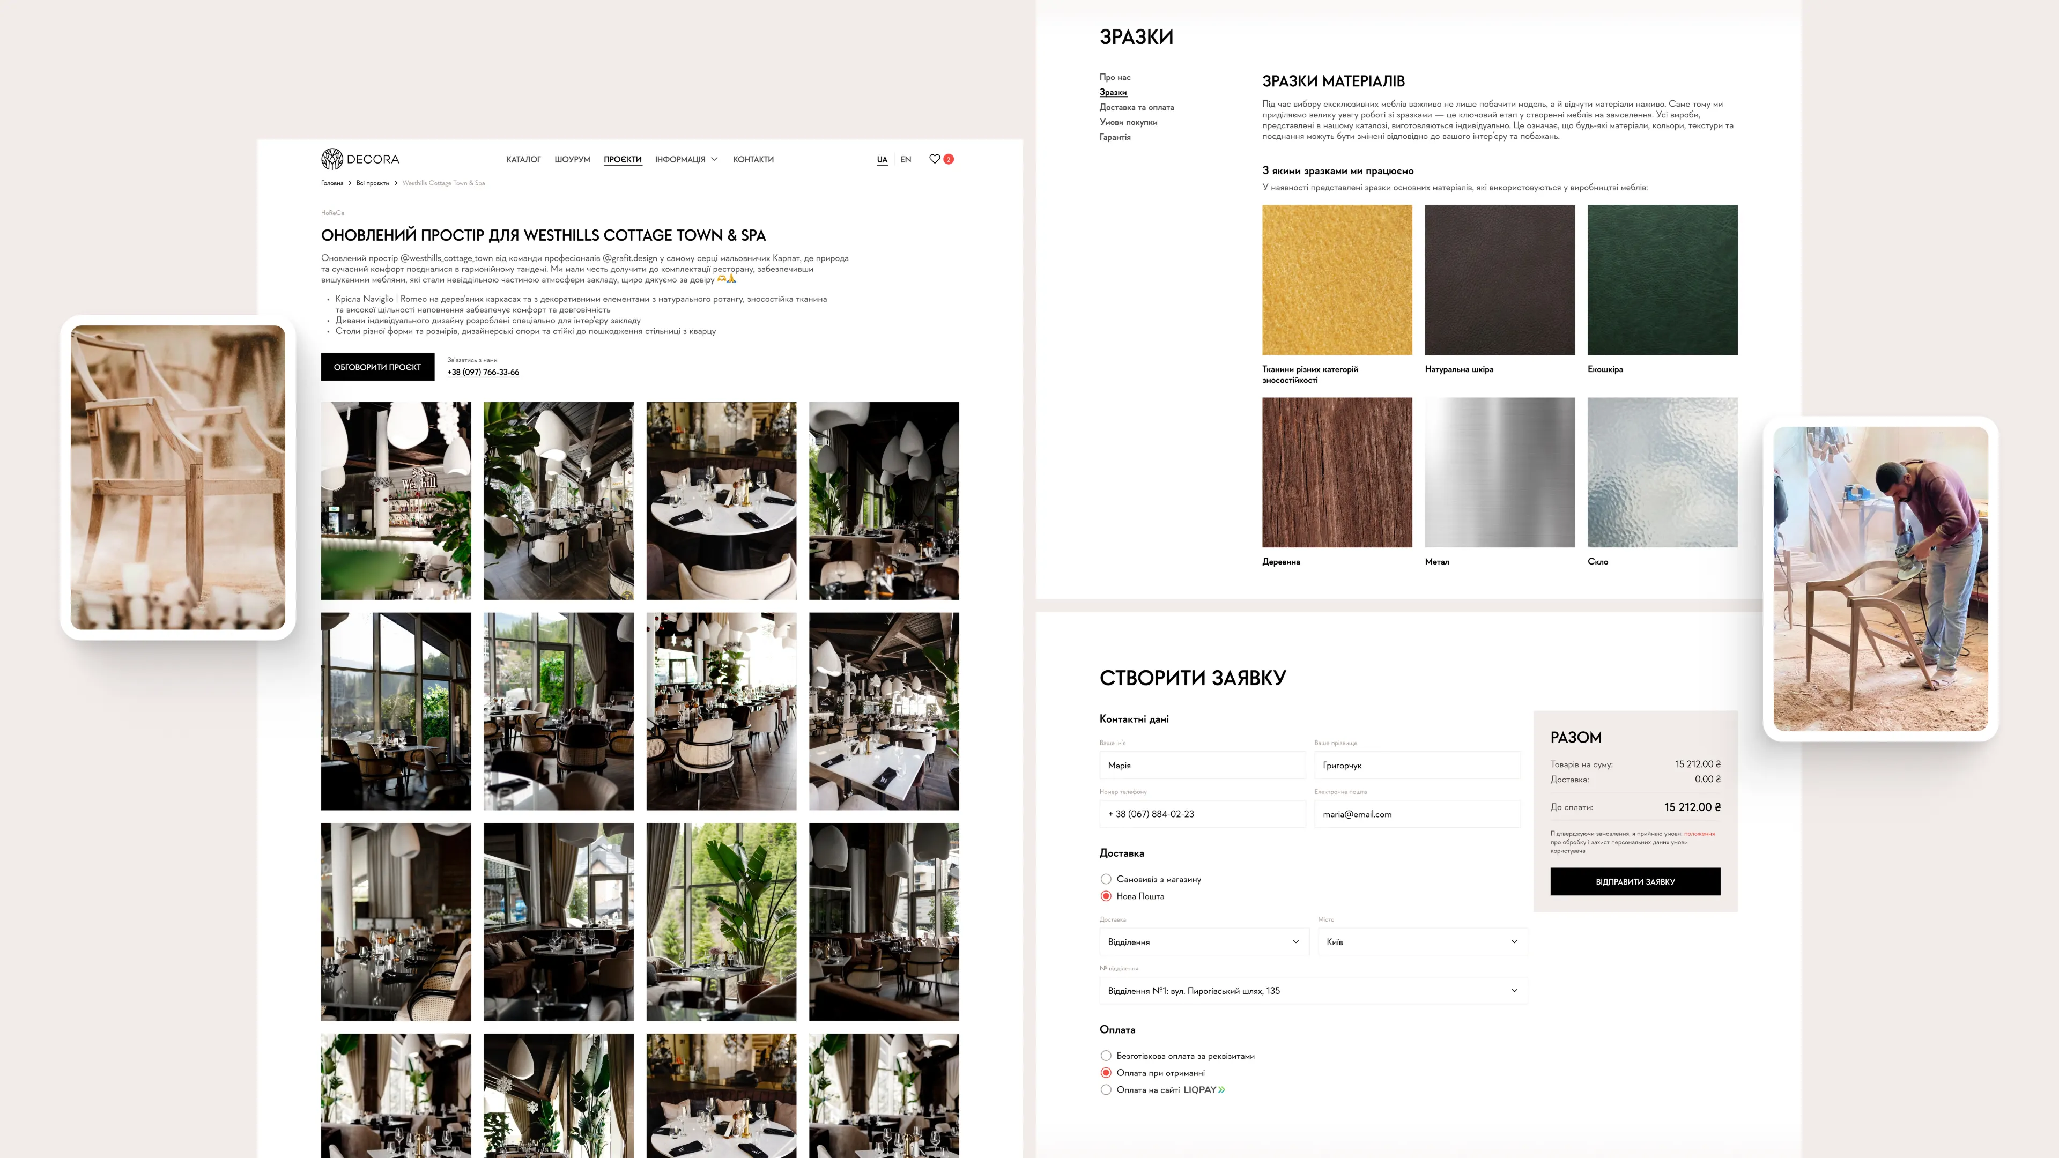Select the Деревина wood swatch
The image size is (2059, 1158).
(x=1336, y=472)
